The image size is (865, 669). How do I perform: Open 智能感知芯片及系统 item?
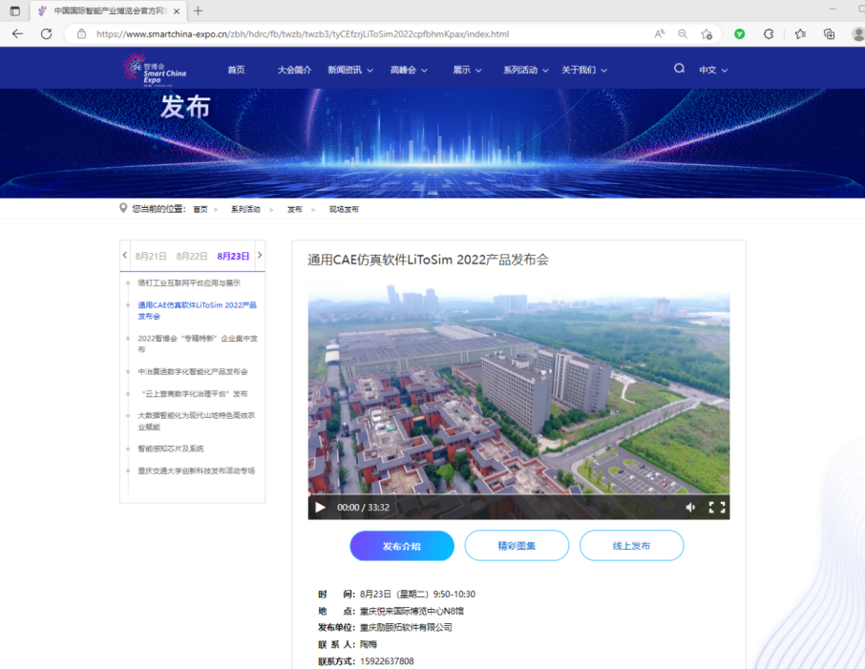pyautogui.click(x=171, y=449)
